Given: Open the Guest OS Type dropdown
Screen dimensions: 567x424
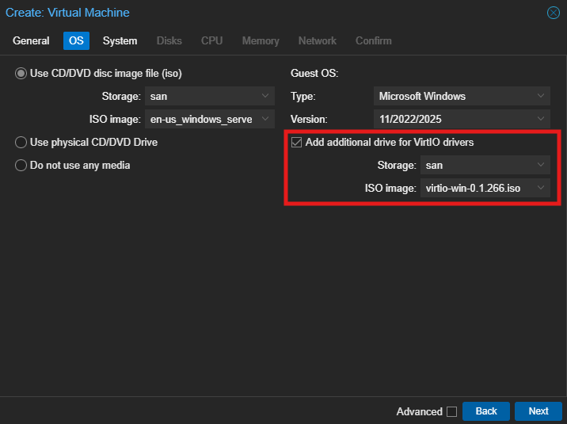Looking at the screenshot, I should click(541, 96).
